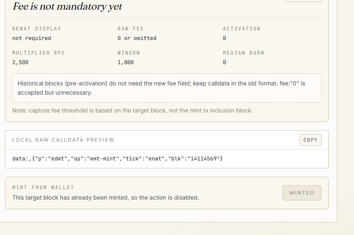Screen dimensions: 354x235
Task: Click the ACTIVATION label
Action: [x=242, y=29]
